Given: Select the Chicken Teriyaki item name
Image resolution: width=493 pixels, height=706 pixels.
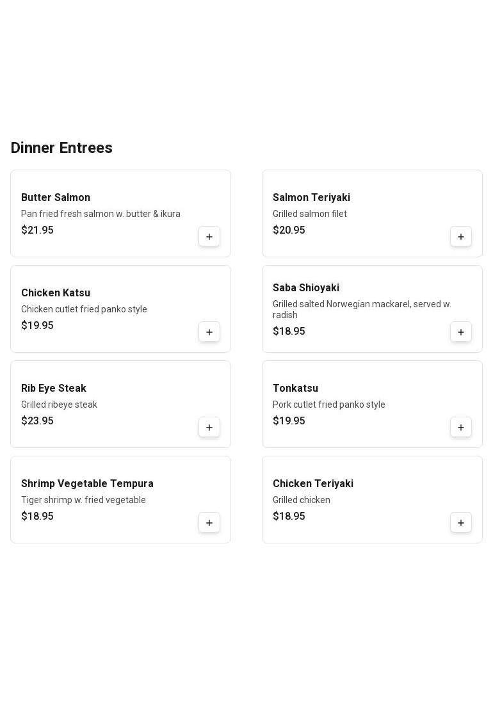Looking at the screenshot, I should (x=313, y=484).
